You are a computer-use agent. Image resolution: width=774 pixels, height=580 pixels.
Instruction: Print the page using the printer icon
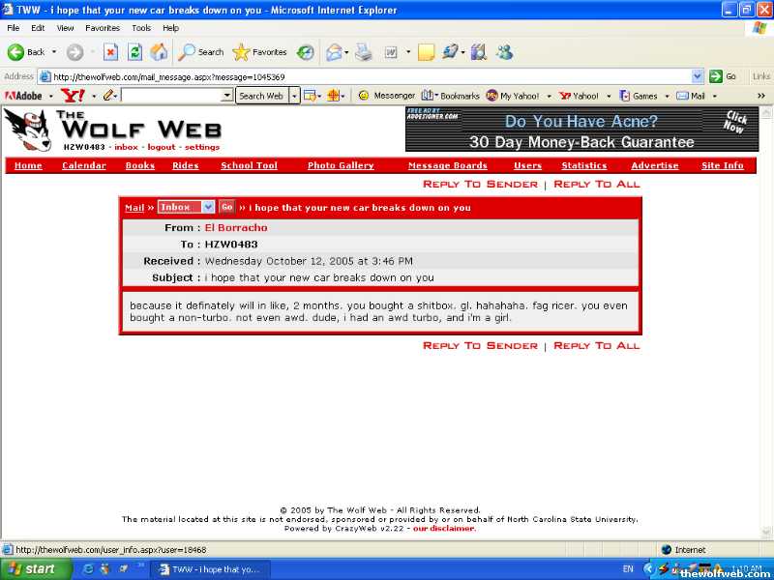point(363,52)
